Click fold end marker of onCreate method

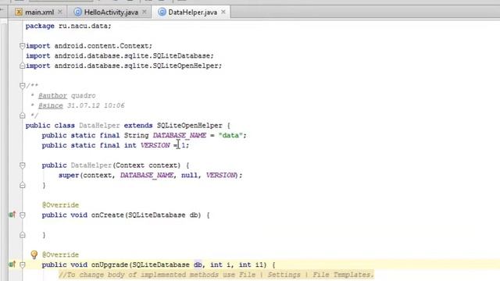tap(22, 235)
